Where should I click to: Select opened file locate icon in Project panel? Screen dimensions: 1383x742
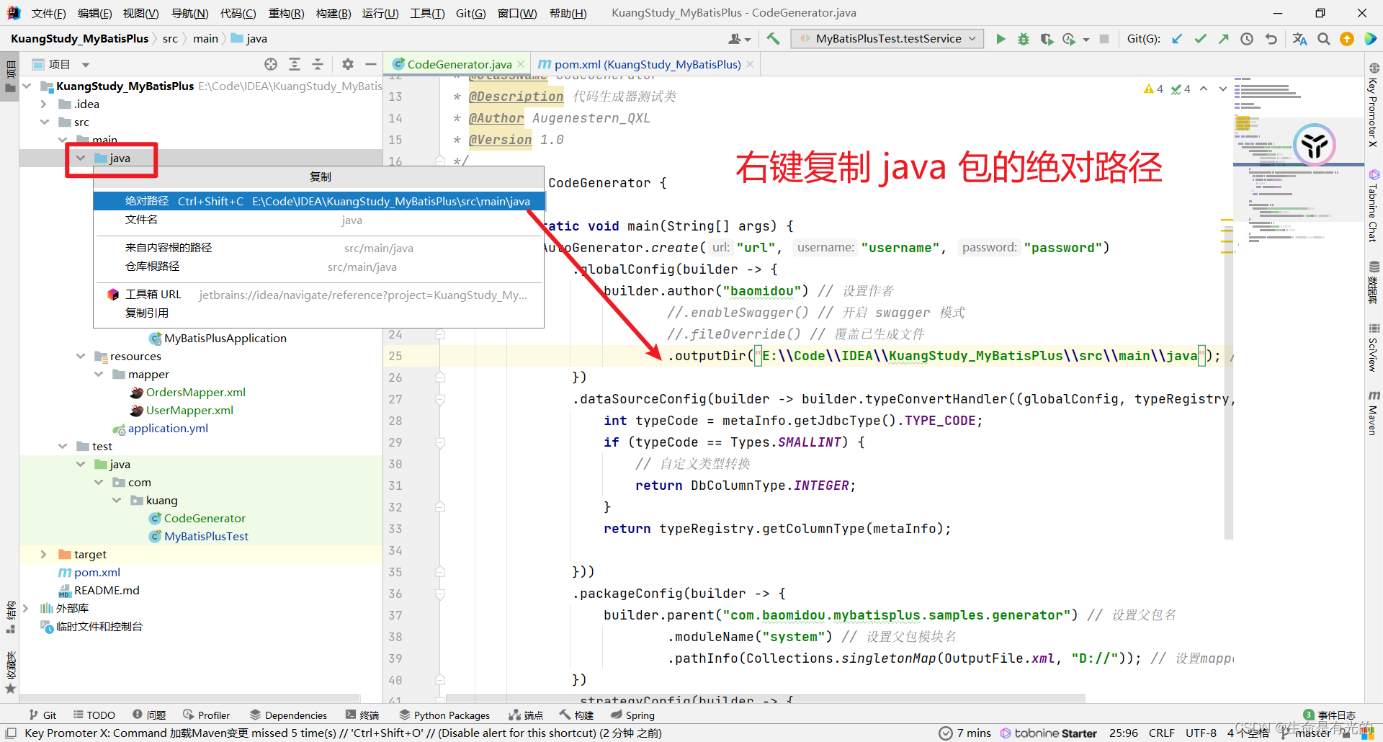pyautogui.click(x=271, y=64)
